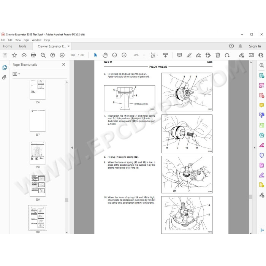Open the Find text magnifier tool
The height and width of the screenshot is (266, 266).
point(43,55)
